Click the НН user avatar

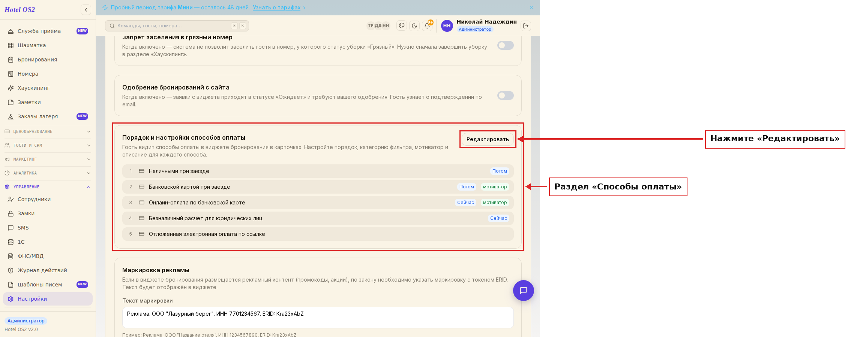coord(447,26)
